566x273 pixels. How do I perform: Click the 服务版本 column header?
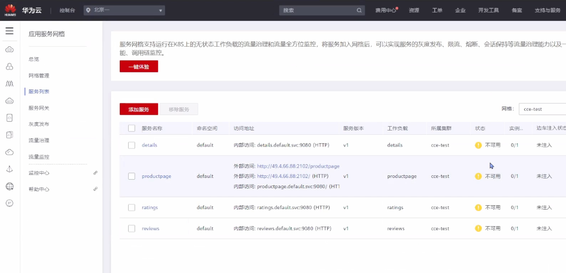(354, 128)
